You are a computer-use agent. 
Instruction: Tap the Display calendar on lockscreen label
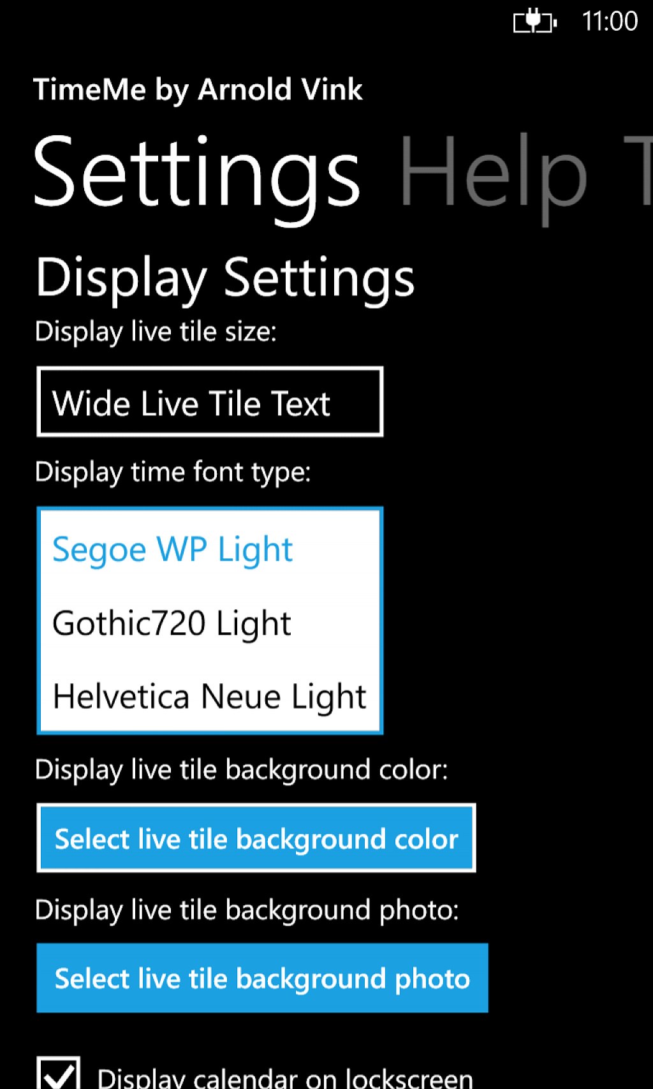[285, 1078]
